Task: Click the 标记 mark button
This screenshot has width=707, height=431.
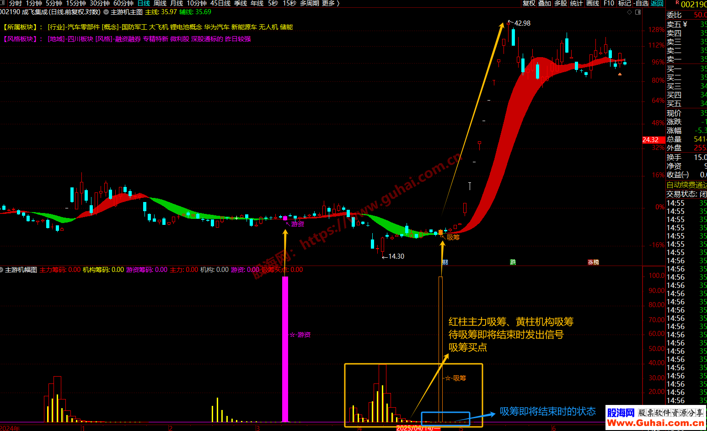Action: (x=625, y=3)
